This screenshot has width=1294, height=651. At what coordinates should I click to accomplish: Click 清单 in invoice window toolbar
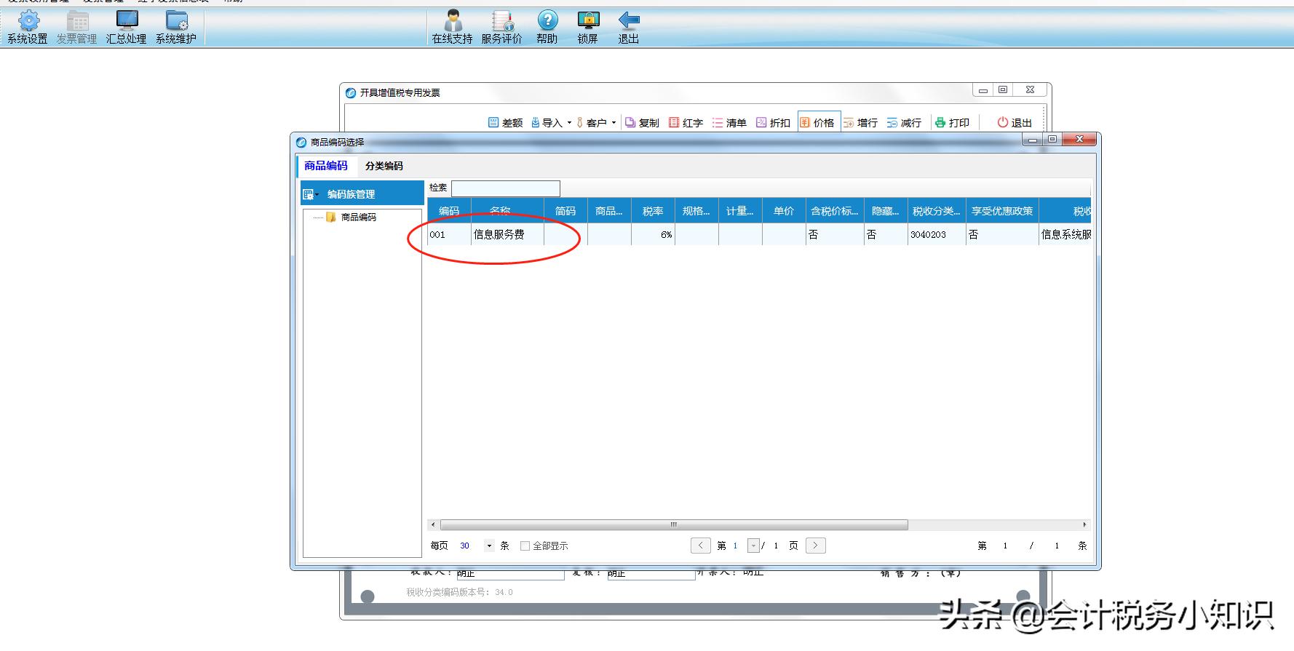[729, 123]
